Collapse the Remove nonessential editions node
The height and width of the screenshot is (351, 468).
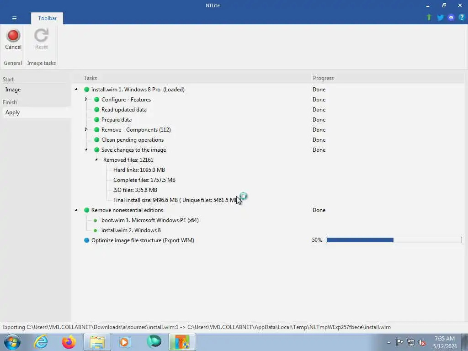coord(76,210)
